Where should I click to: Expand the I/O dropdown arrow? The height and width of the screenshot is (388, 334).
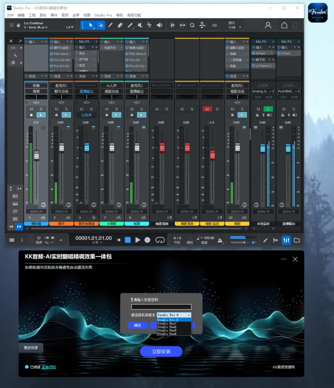[21, 48]
